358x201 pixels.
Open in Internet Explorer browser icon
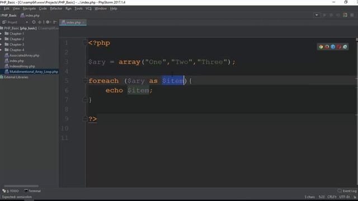(x=345, y=47)
